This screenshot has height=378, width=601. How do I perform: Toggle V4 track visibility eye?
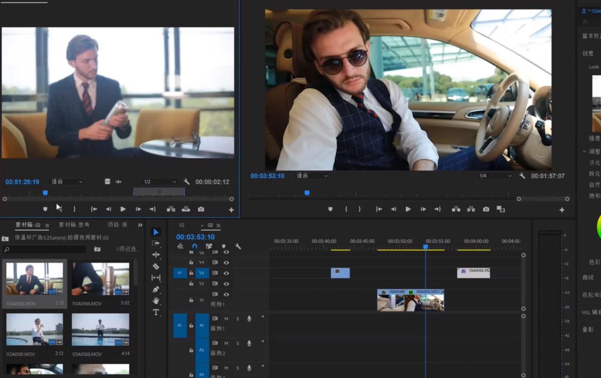pyautogui.click(x=226, y=262)
